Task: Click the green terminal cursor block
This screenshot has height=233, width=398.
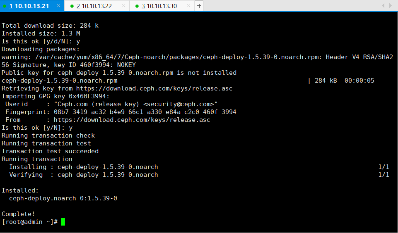Action: pos(63,222)
